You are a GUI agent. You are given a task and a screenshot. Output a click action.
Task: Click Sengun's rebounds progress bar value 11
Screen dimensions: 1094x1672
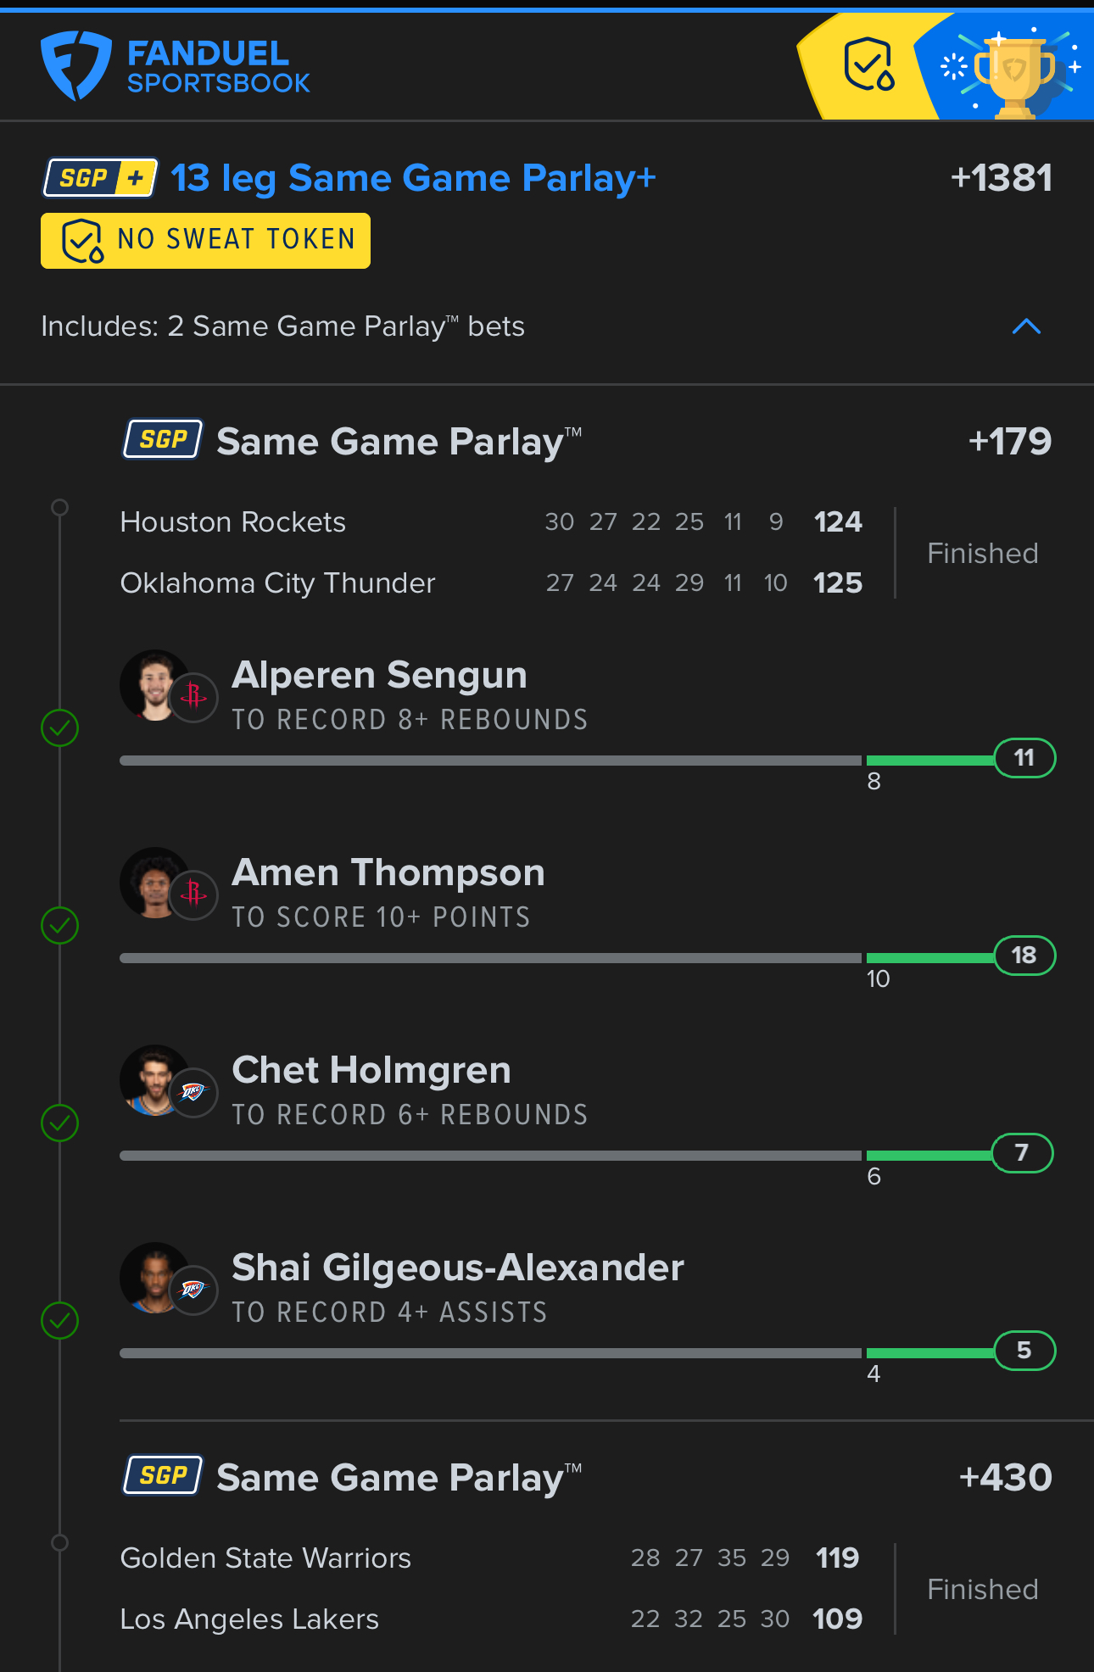[x=1024, y=758]
